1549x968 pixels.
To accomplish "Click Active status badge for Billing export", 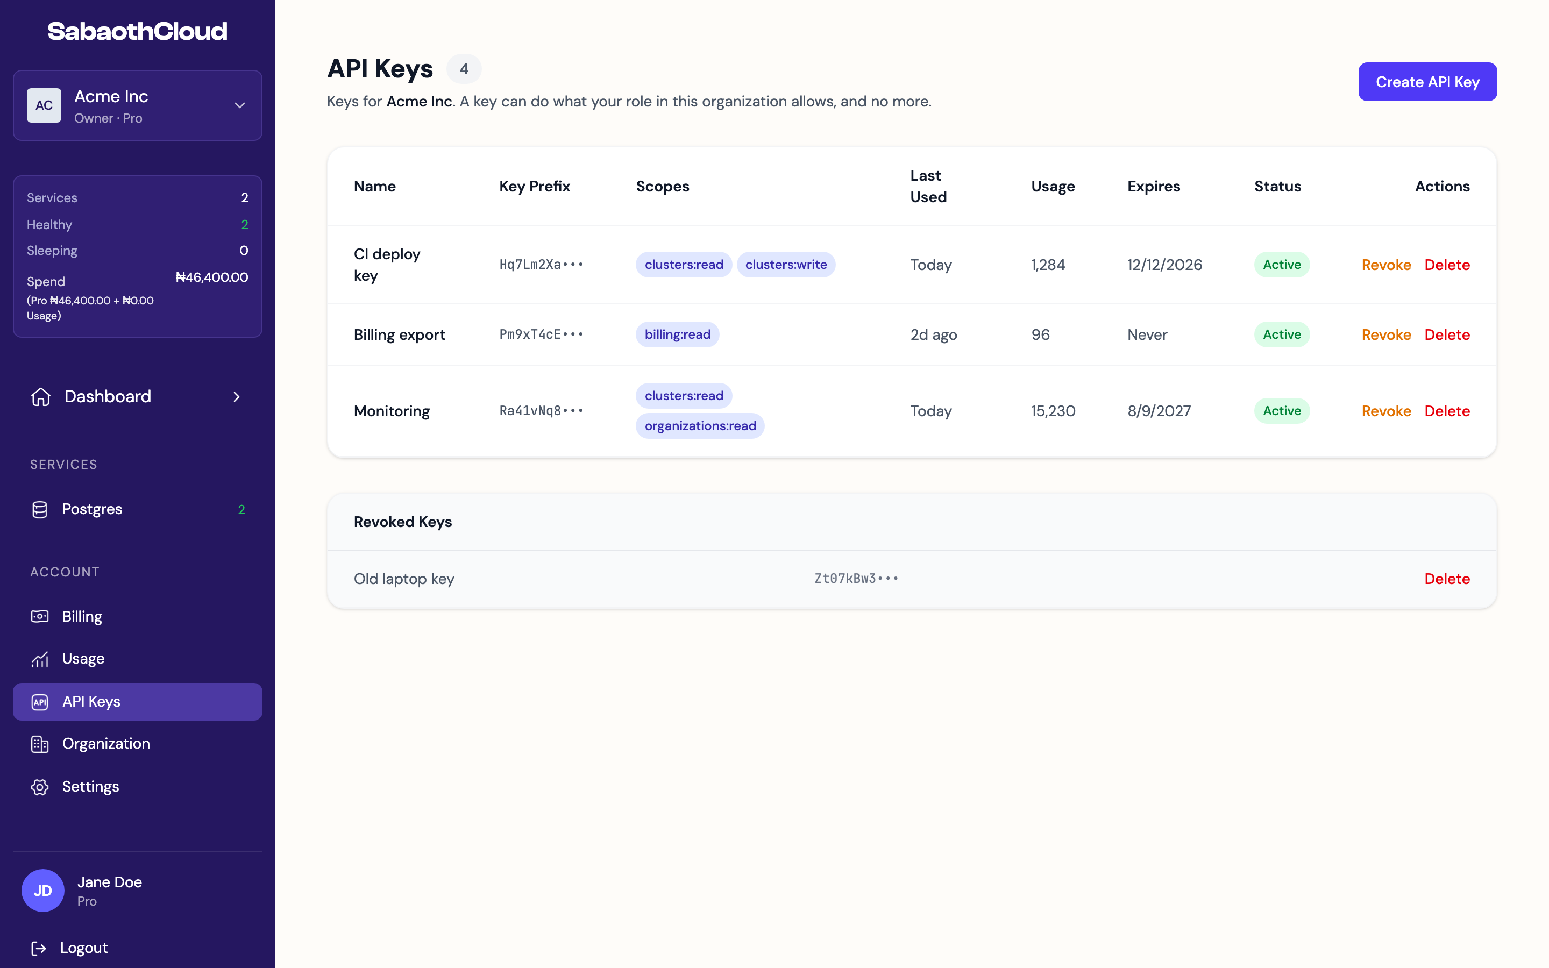I will 1282,334.
